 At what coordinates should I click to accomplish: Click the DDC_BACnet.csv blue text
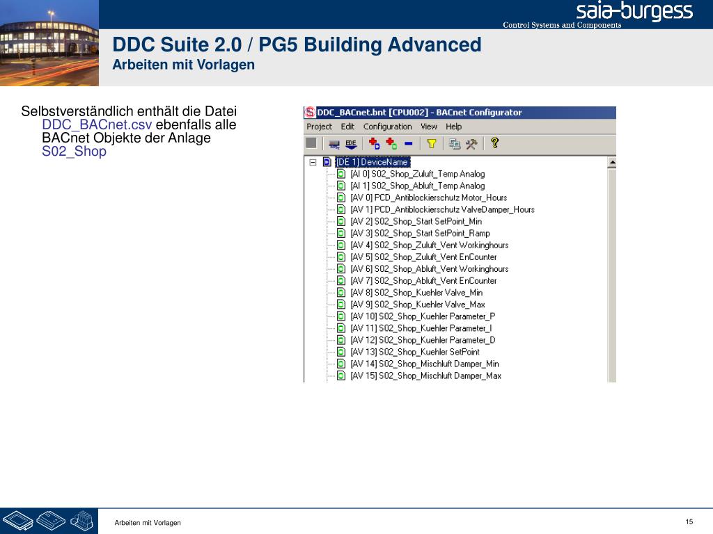click(x=97, y=124)
